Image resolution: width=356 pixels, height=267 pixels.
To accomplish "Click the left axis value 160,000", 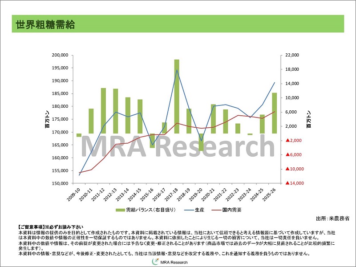I will (60, 158).
